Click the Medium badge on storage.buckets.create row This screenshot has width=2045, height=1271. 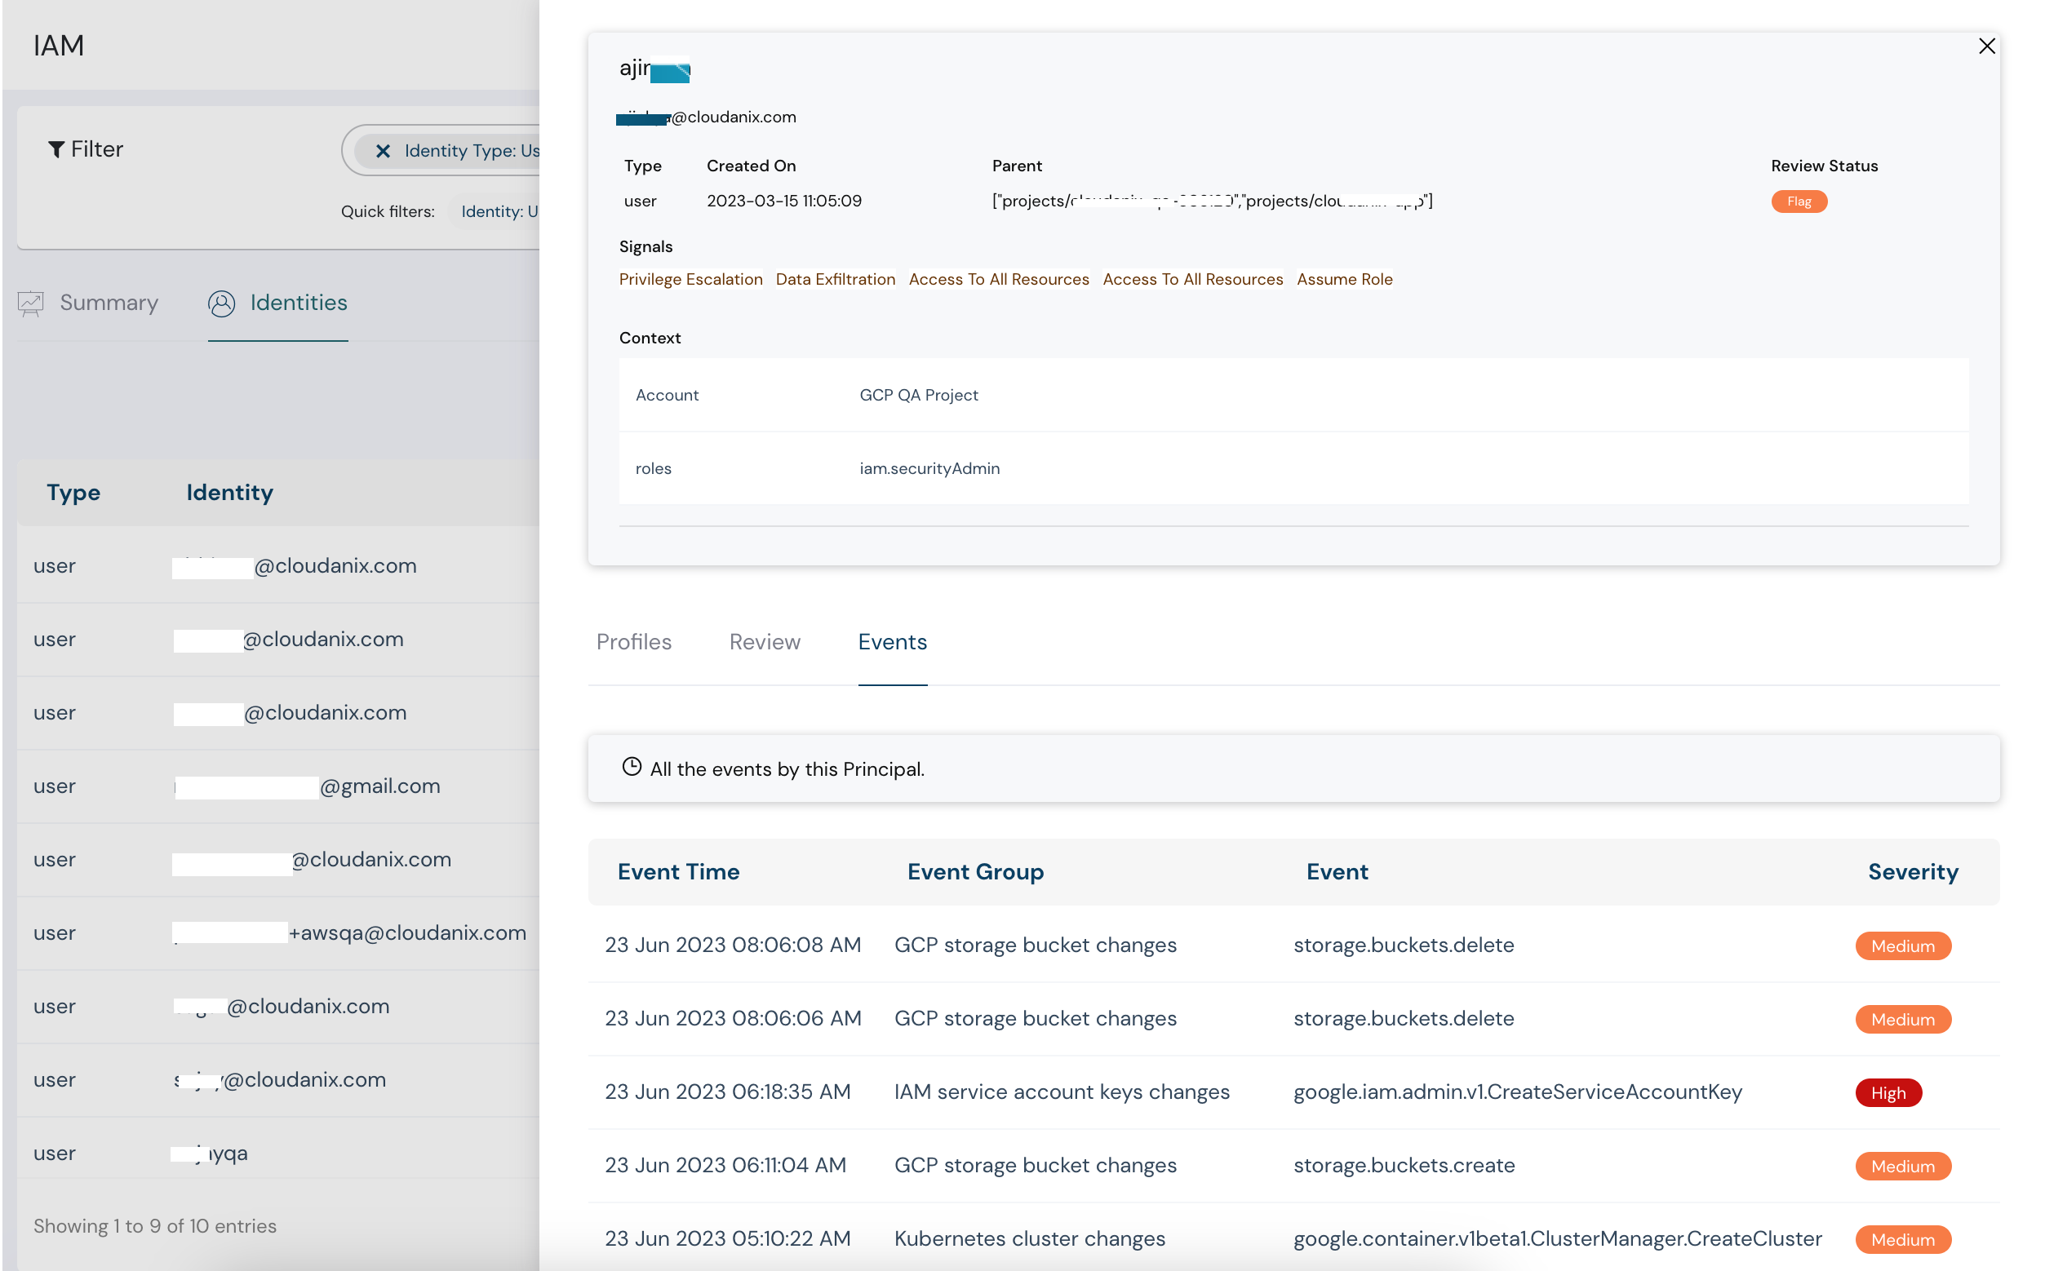(x=1903, y=1166)
